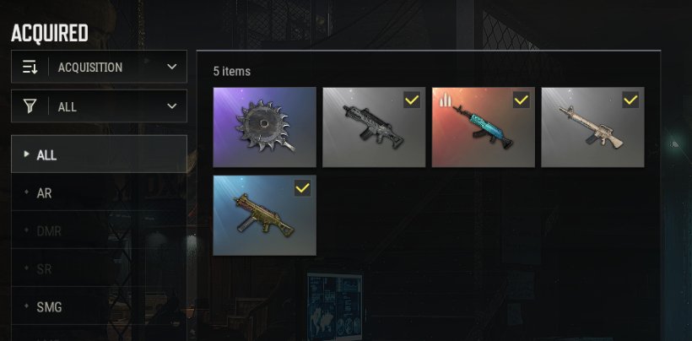
Task: Expand the Acquisition dropdown chevron
Action: tap(172, 67)
